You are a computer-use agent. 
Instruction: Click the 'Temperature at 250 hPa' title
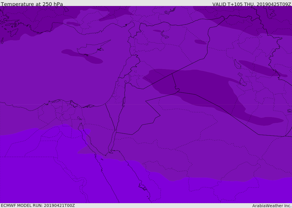click(32, 4)
